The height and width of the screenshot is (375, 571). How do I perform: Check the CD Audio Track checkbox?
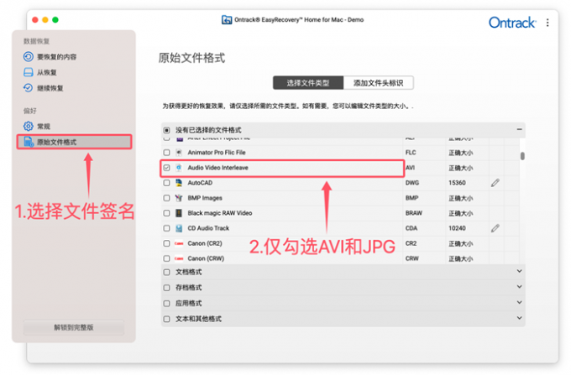(166, 228)
